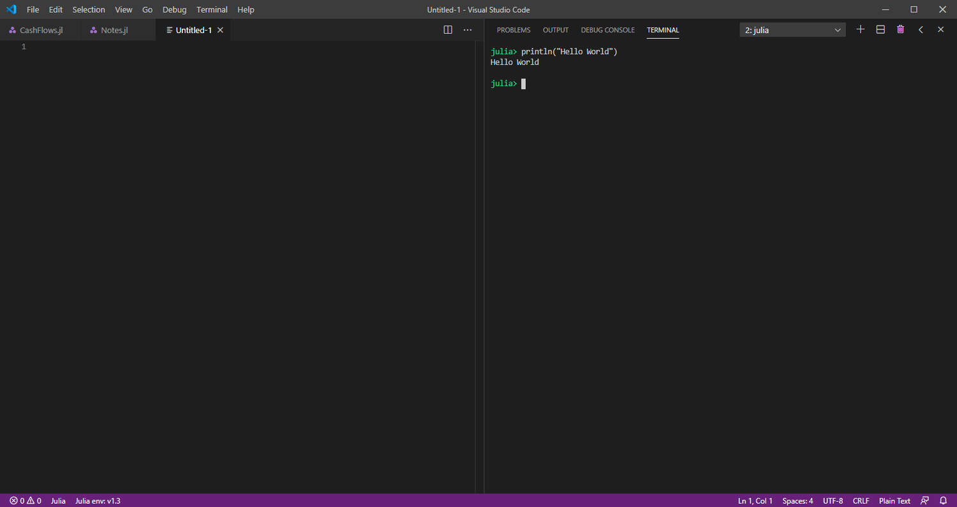Click the VS Code logo icon
This screenshot has height=507, width=957.
(x=11, y=10)
